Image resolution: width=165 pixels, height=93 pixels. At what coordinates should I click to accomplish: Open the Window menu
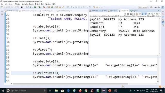click(48, 4)
